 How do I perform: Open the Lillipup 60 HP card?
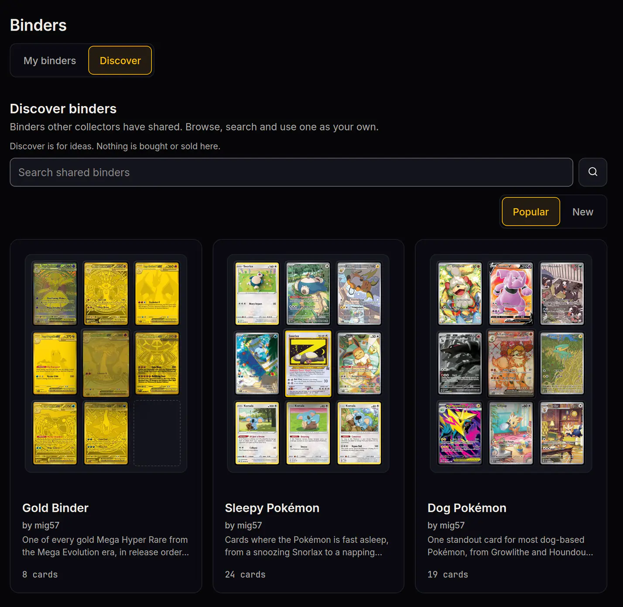pos(511,433)
